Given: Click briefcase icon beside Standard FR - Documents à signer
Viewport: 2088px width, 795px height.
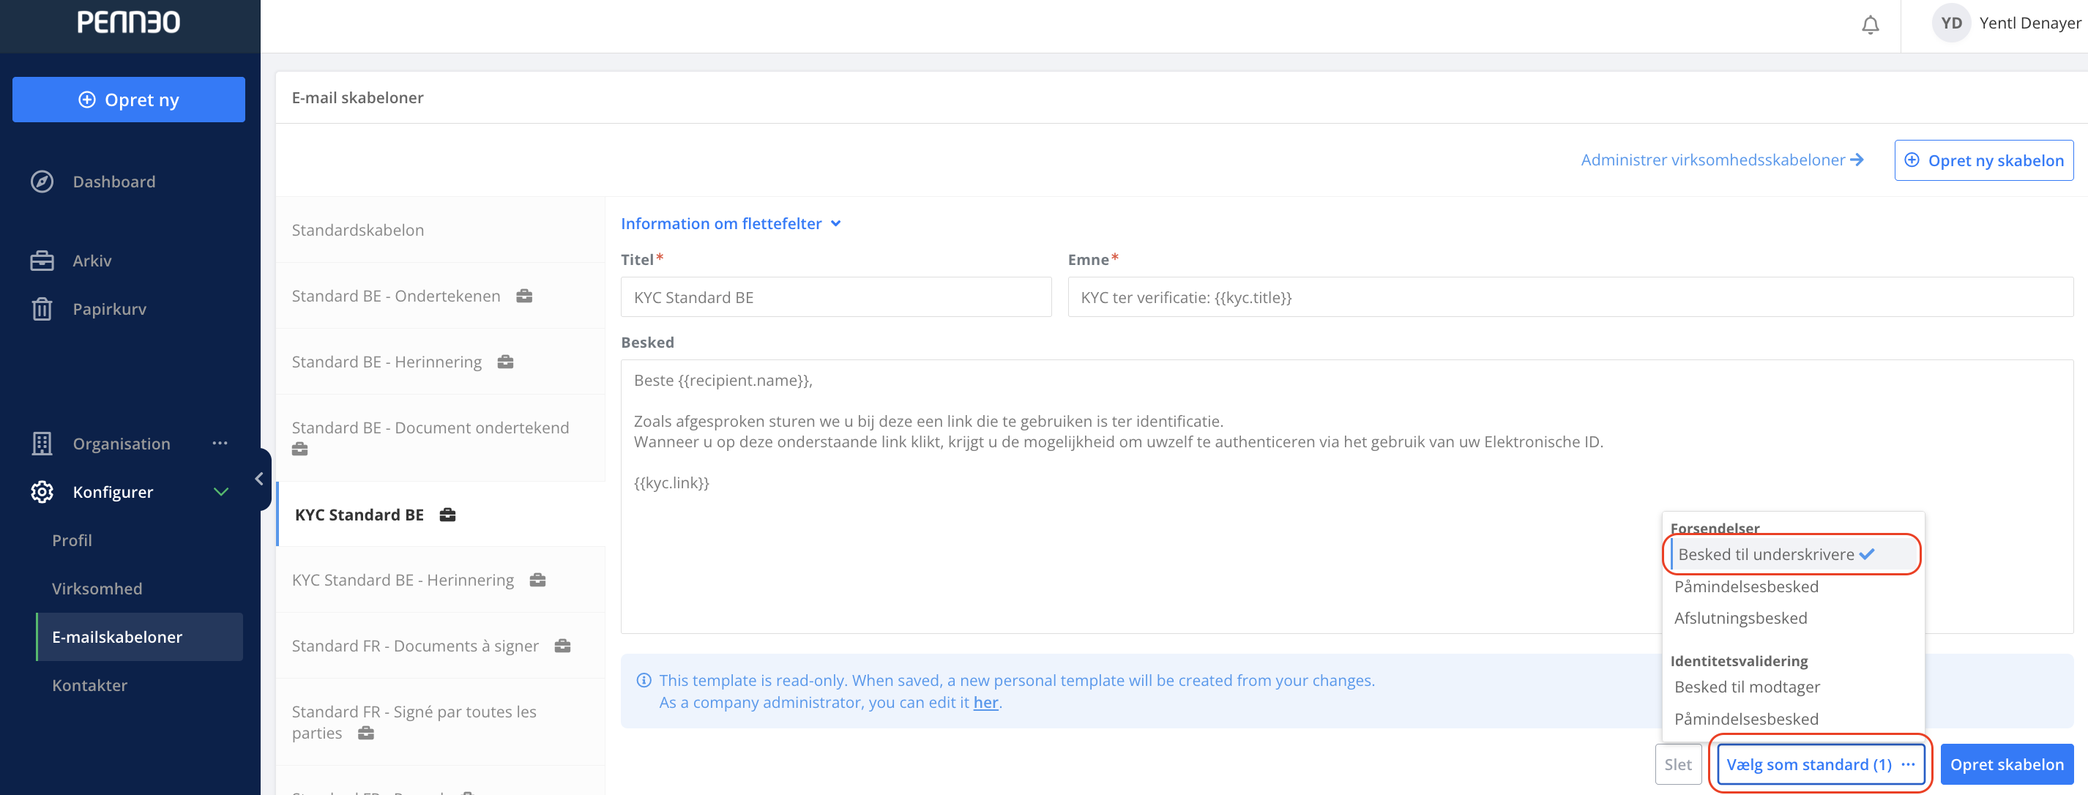Looking at the screenshot, I should coord(562,646).
